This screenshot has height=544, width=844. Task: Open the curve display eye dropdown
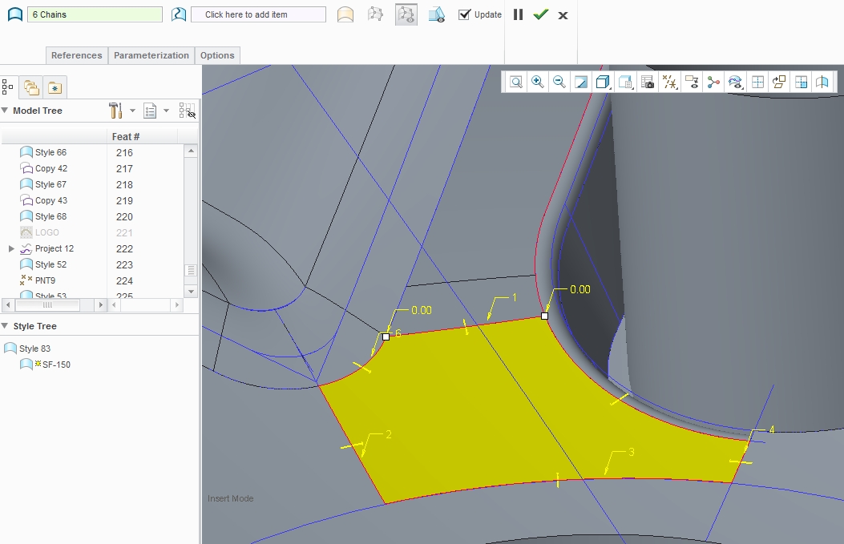[x=735, y=82]
